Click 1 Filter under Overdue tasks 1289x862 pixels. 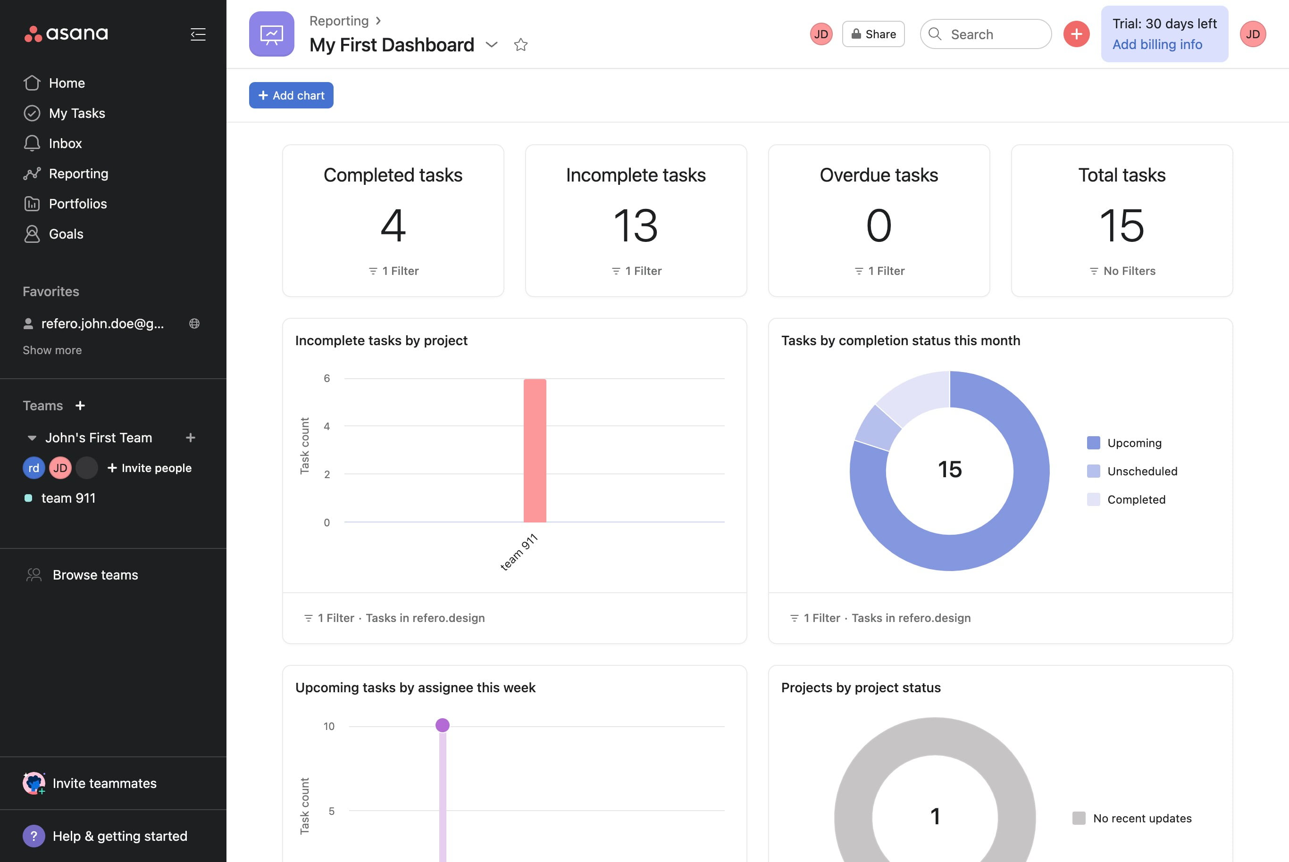(x=880, y=271)
